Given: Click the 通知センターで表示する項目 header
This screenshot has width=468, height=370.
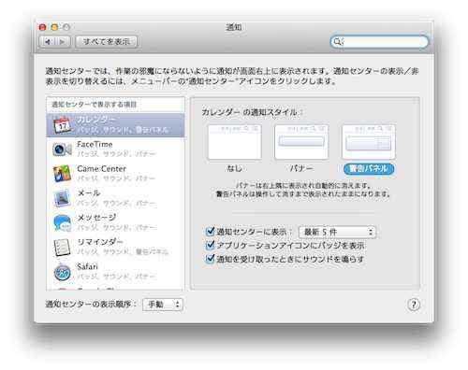Looking at the screenshot, I should 94,105.
